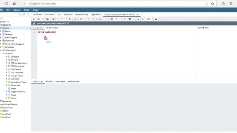Image resolution: width=237 pixels, height=133 pixels.
Task: Click the Commit transaction icon
Action: click(138, 19)
